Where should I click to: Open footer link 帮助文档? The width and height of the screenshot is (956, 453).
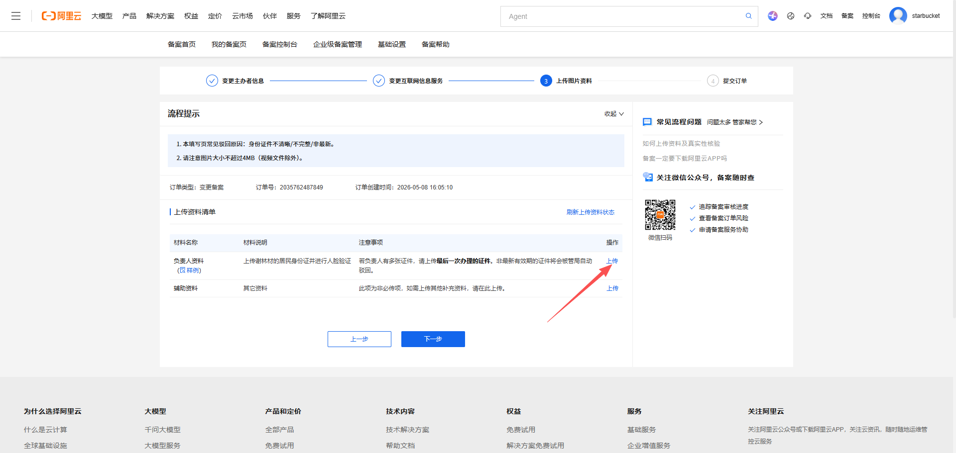(x=400, y=446)
